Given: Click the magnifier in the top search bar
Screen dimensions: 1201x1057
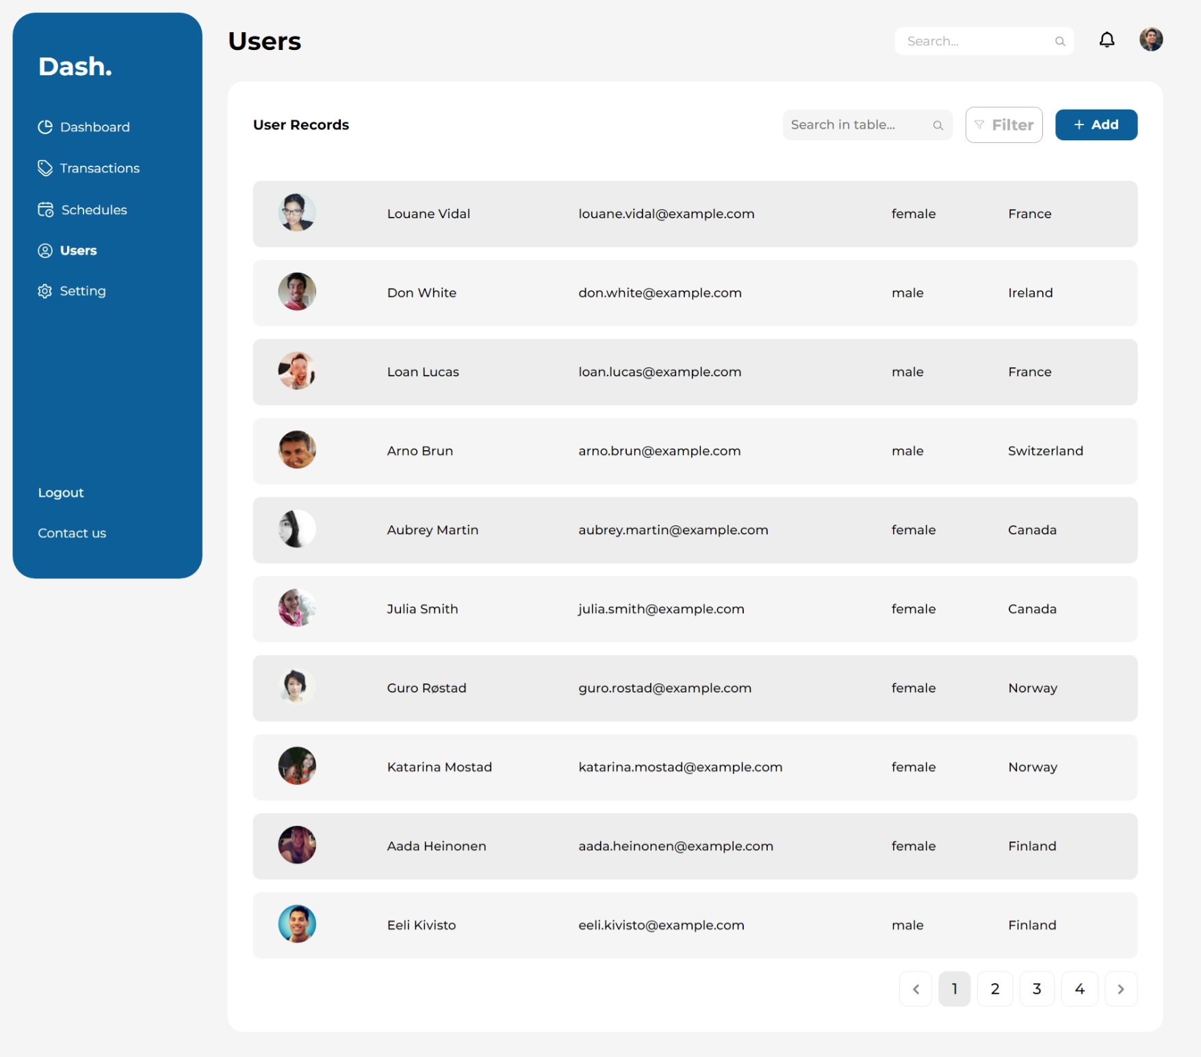Looking at the screenshot, I should [1060, 41].
